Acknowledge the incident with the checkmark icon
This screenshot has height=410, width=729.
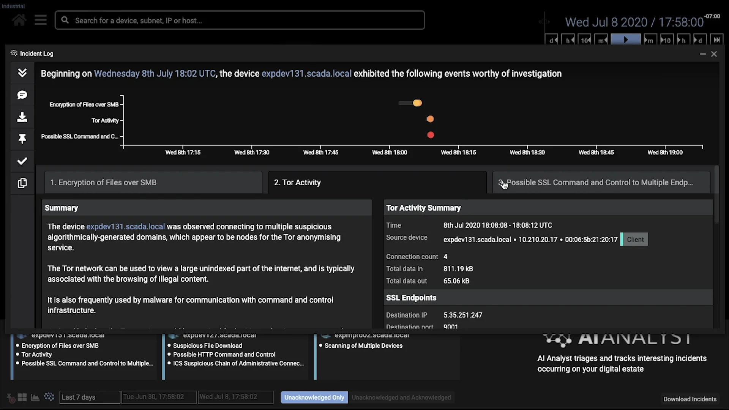[22, 161]
